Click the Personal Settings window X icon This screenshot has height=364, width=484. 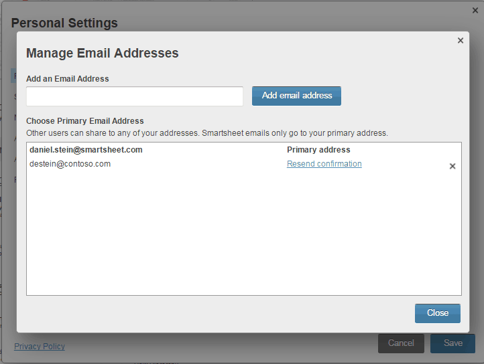pyautogui.click(x=475, y=10)
